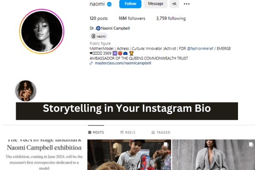Screen dimensions: 255x170
Task: Click the trophy emoji in bio
Action: click(x=131, y=53)
